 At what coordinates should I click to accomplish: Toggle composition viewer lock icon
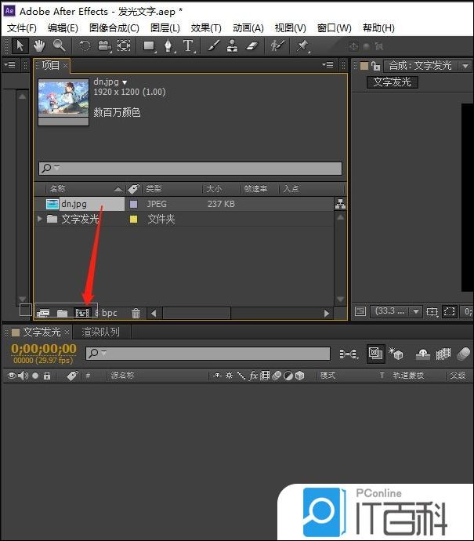point(376,66)
